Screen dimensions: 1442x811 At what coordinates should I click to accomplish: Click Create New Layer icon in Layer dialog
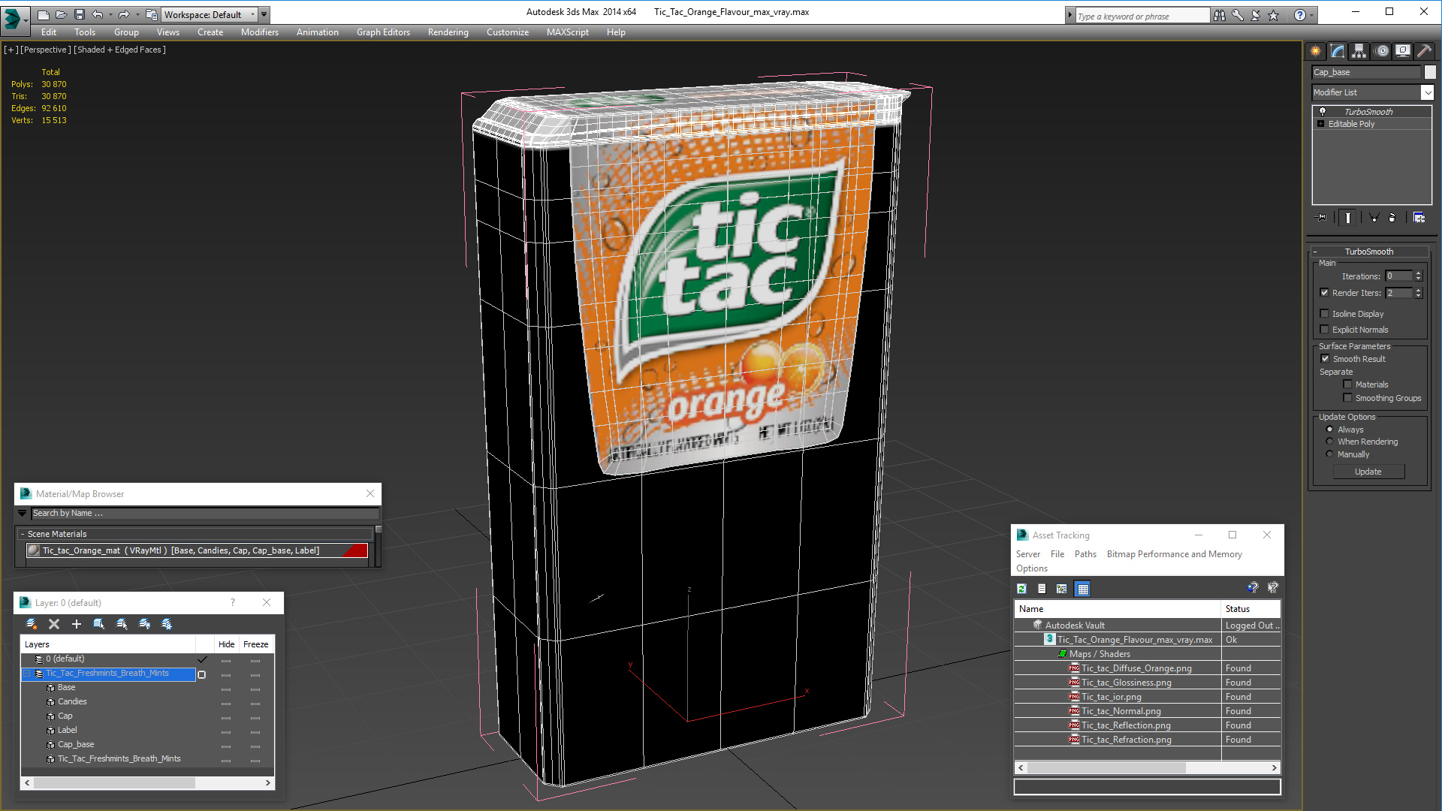(32, 624)
